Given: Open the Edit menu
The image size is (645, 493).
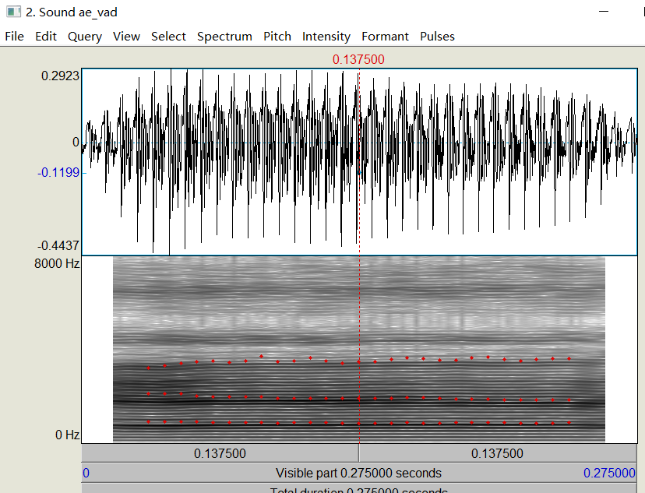Looking at the screenshot, I should pos(46,37).
